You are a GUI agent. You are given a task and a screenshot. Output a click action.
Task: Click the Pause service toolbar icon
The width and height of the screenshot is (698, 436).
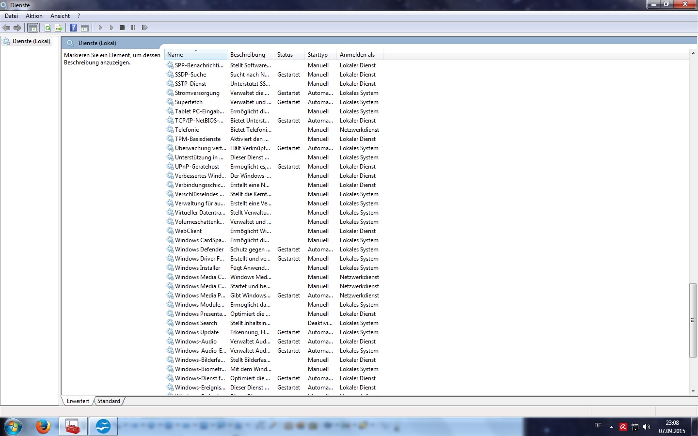pos(133,28)
